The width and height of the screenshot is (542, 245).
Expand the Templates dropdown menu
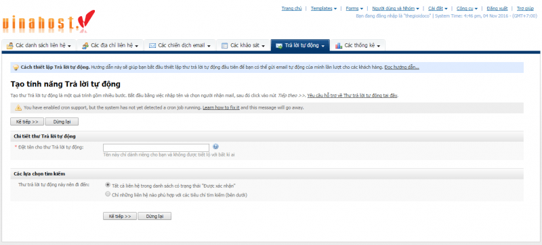324,9
